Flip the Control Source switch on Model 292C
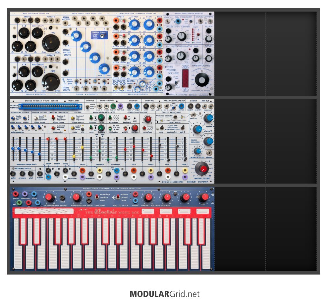The height and width of the screenshot is (301, 330). click(102, 36)
